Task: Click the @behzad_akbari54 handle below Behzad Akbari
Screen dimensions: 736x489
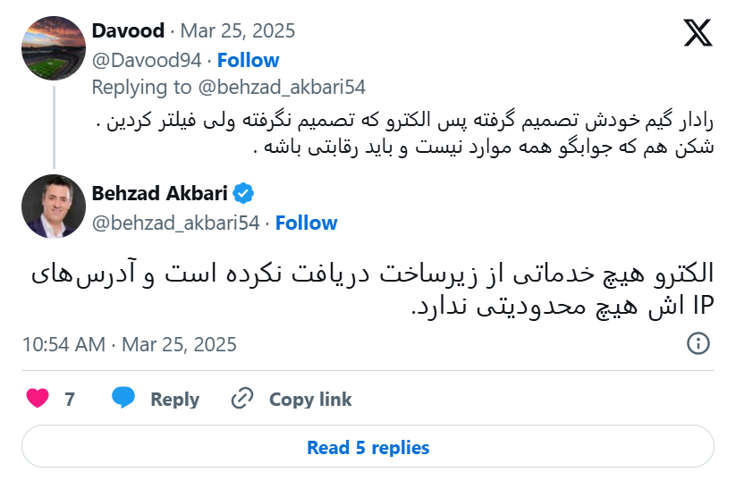Action: (x=175, y=223)
